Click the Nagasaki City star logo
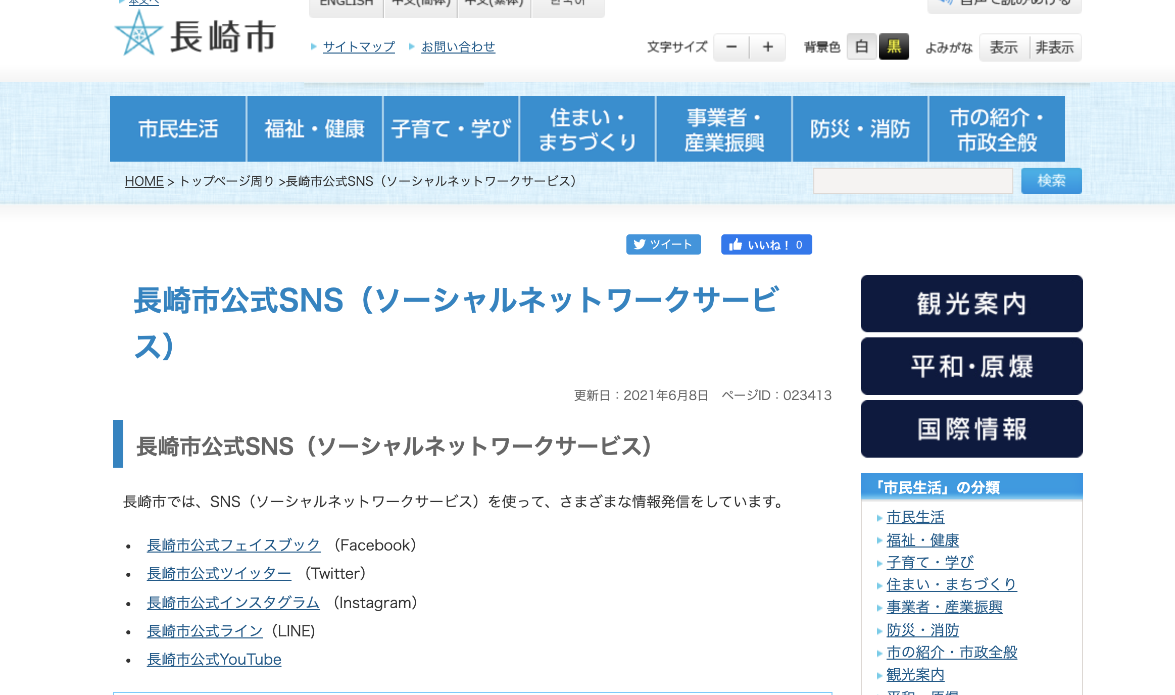The image size is (1175, 695). click(x=139, y=34)
